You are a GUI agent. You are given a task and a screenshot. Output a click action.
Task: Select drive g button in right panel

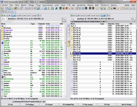(x=103, y=15)
